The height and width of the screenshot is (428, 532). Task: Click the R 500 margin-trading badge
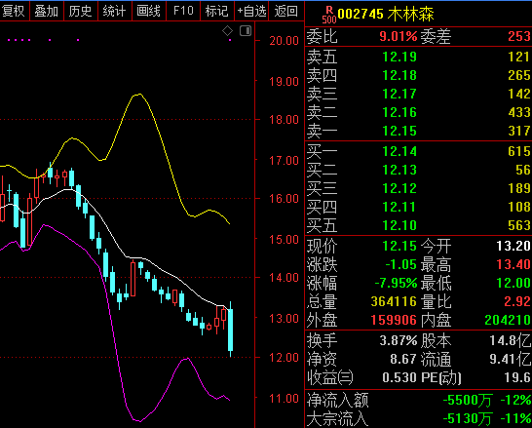(328, 16)
